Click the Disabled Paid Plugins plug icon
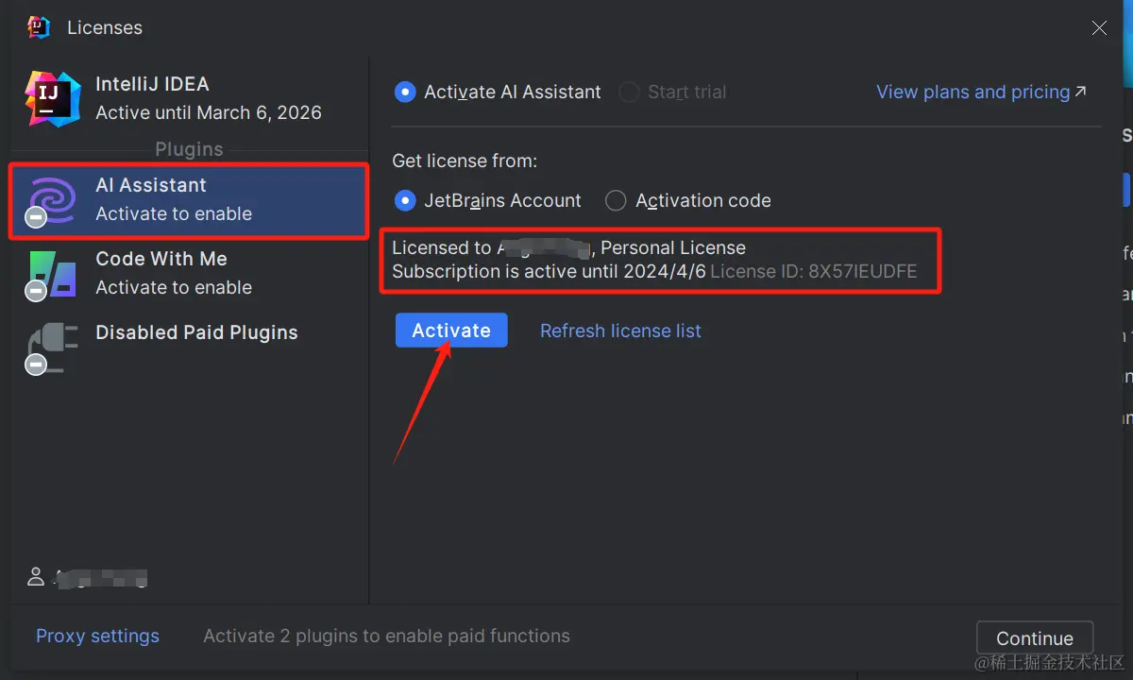Viewport: 1133px width, 680px height. point(51,348)
